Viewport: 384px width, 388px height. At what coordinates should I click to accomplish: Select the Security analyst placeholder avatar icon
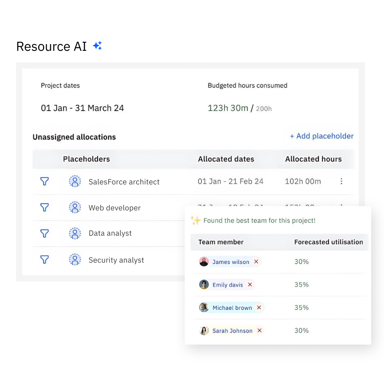coord(75,259)
